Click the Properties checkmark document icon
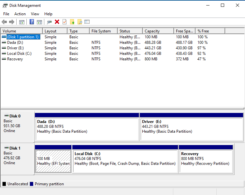Screen dimensions: 245x195 (x=65, y=22)
